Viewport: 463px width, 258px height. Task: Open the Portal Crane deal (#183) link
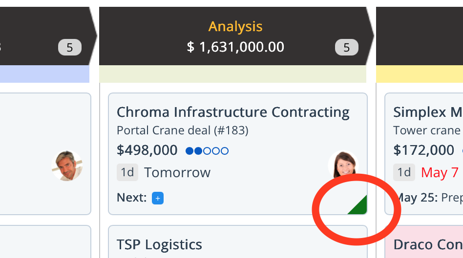pos(182,130)
